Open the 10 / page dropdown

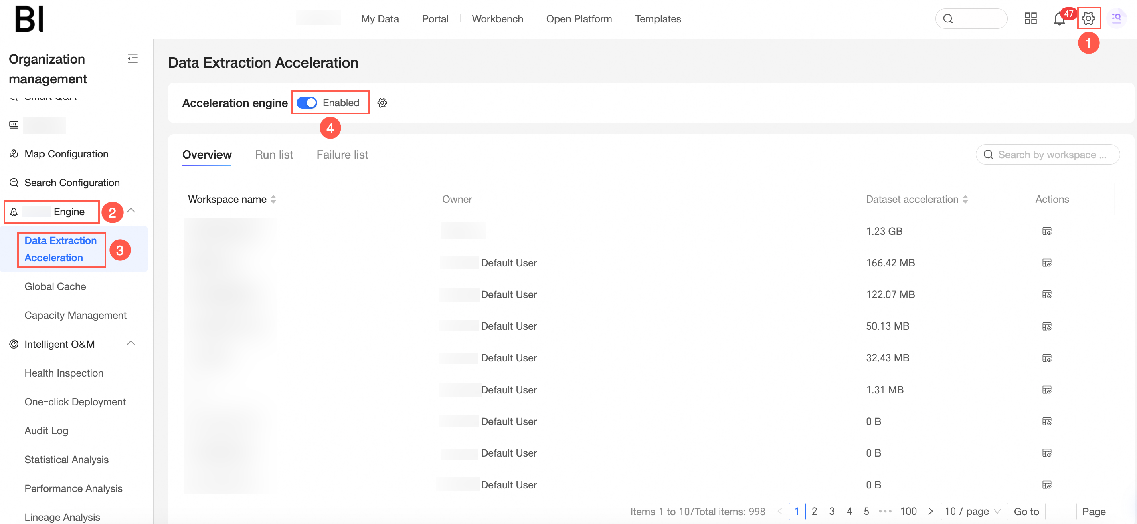[x=973, y=511]
